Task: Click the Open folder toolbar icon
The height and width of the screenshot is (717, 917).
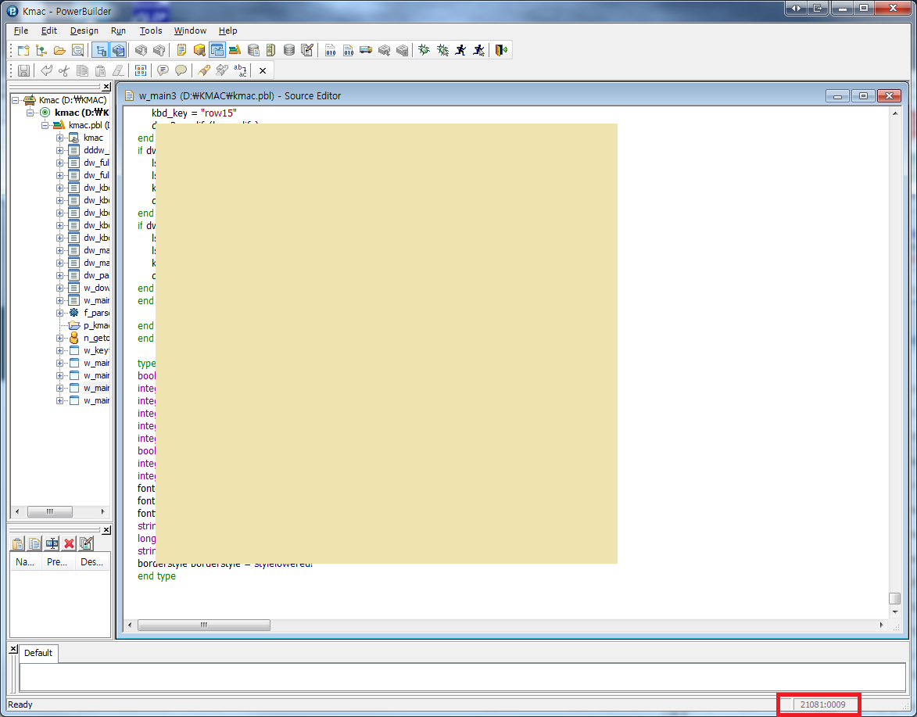Action: point(59,50)
